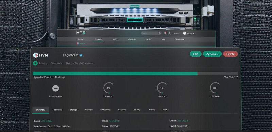
Task: Click the Edit button
Action: coord(196,54)
